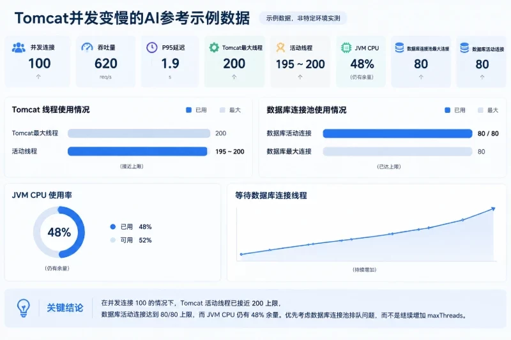
Task: Click the JVM CPU 使用率 panel title
Action: (x=42, y=195)
